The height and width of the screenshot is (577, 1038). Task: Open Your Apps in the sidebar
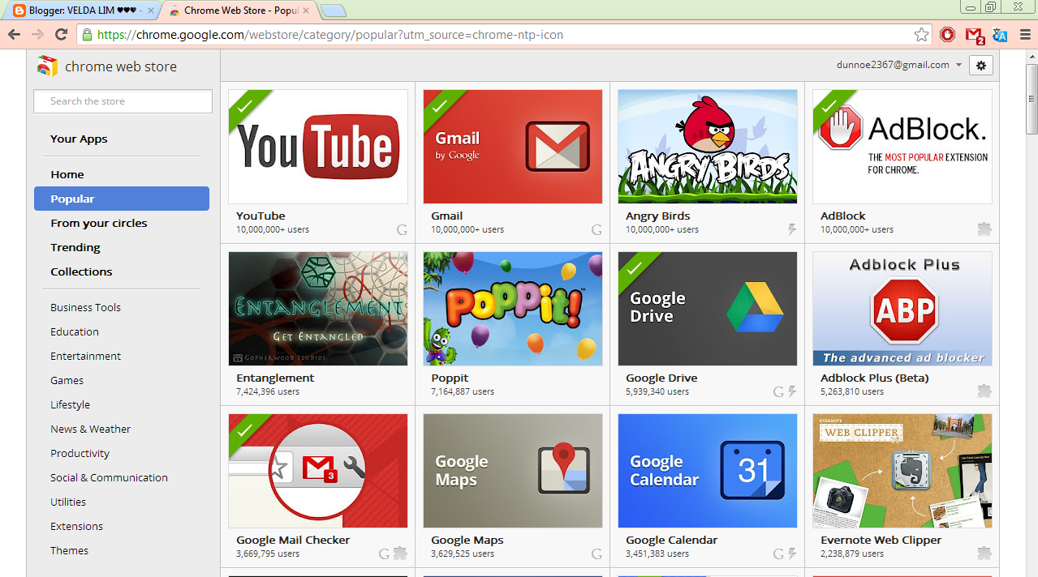tap(79, 139)
